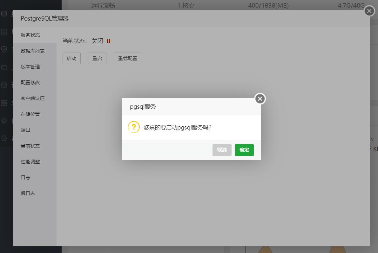The width and height of the screenshot is (378, 253).
Task: Close the pgsql服务 confirmation dialog
Action: point(260,98)
